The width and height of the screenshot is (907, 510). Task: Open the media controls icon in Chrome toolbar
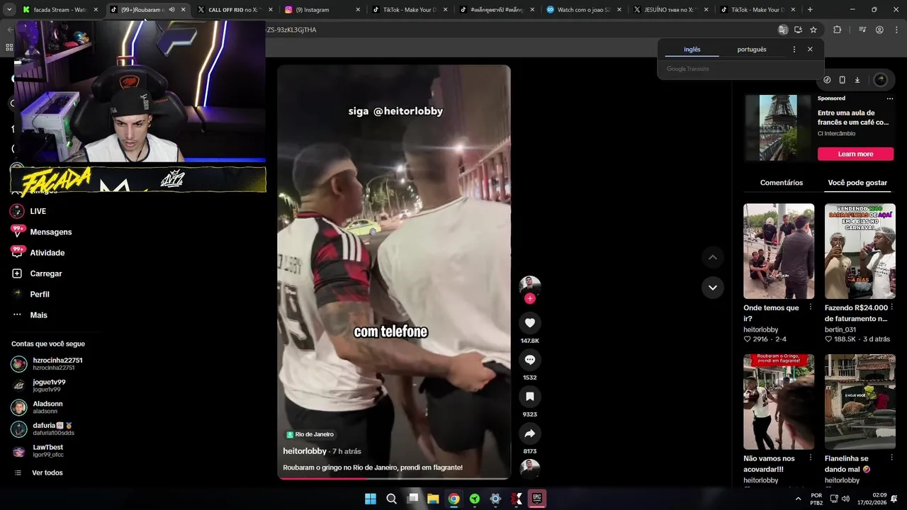pos(862,30)
